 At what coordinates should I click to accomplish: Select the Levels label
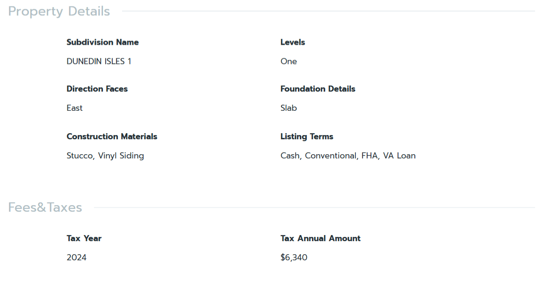(x=292, y=42)
